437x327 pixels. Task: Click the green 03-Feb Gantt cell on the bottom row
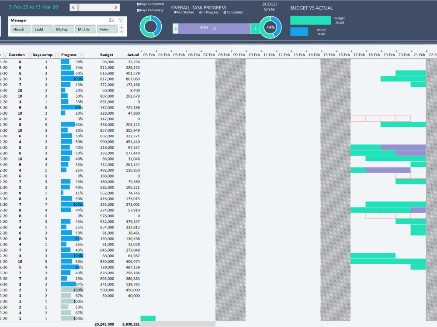point(148,318)
